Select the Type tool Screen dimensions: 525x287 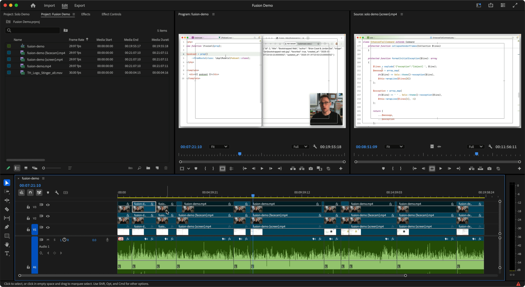(x=7, y=253)
